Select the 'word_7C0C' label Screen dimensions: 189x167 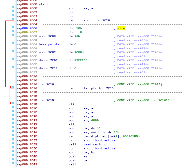47,52
